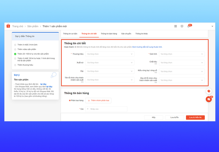Open the apps grid menu icon
The height and width of the screenshot is (152, 219).
[176, 26]
